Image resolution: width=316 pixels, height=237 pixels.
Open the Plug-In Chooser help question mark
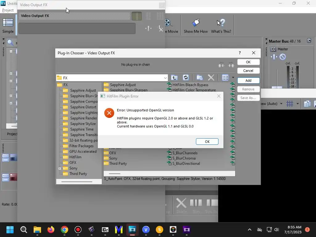239,53
